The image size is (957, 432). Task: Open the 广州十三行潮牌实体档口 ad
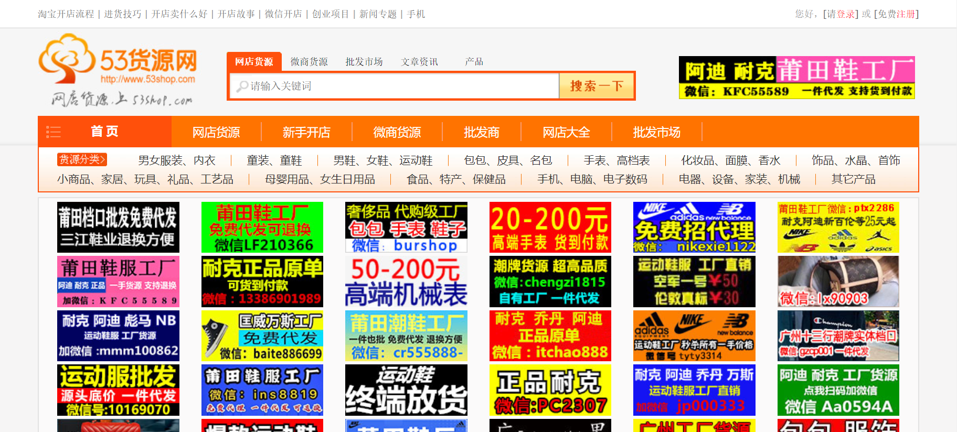click(838, 336)
